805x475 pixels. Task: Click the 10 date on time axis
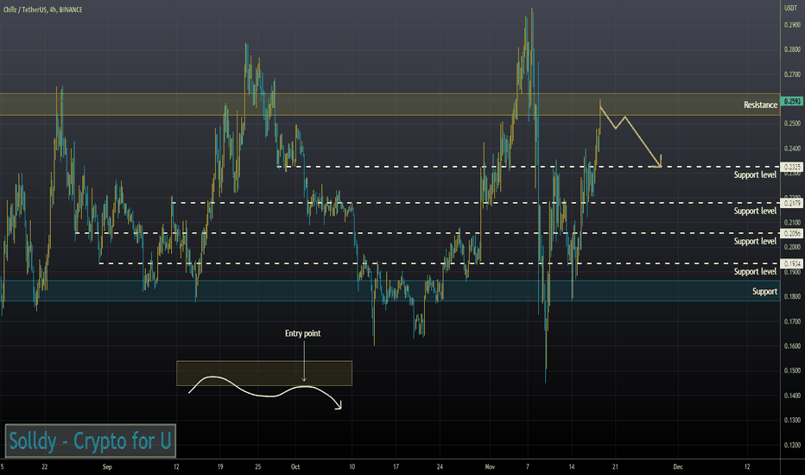(352, 466)
